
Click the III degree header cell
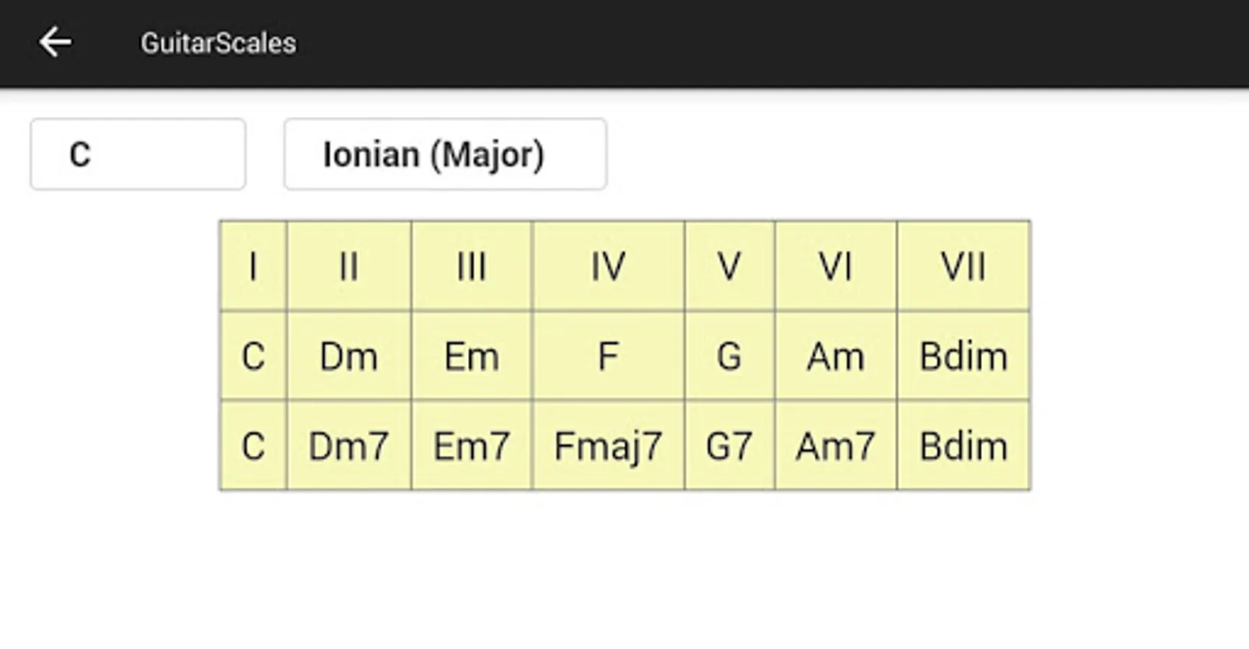click(472, 267)
